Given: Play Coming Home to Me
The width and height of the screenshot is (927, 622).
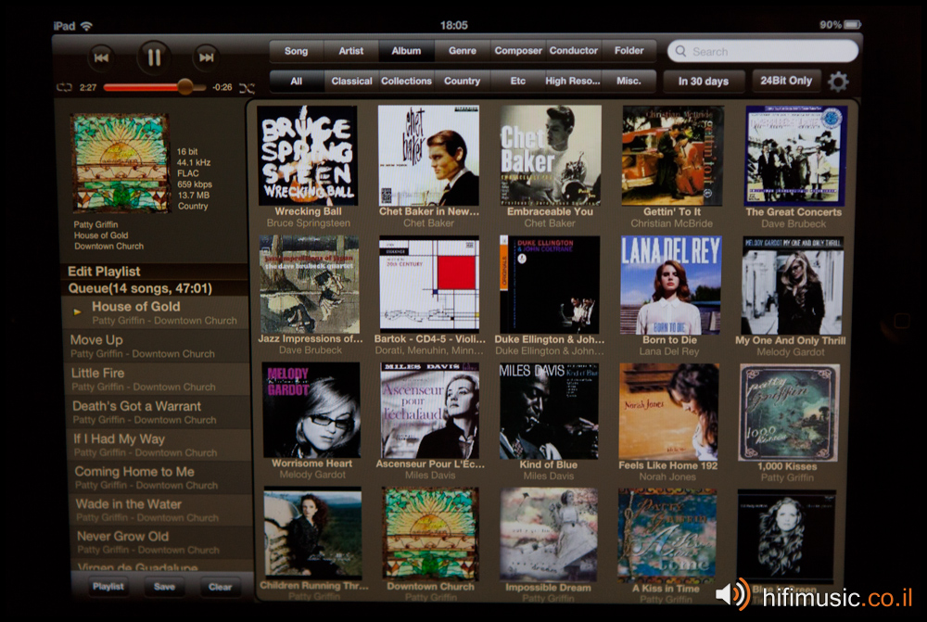Looking at the screenshot, I should pos(159,477).
